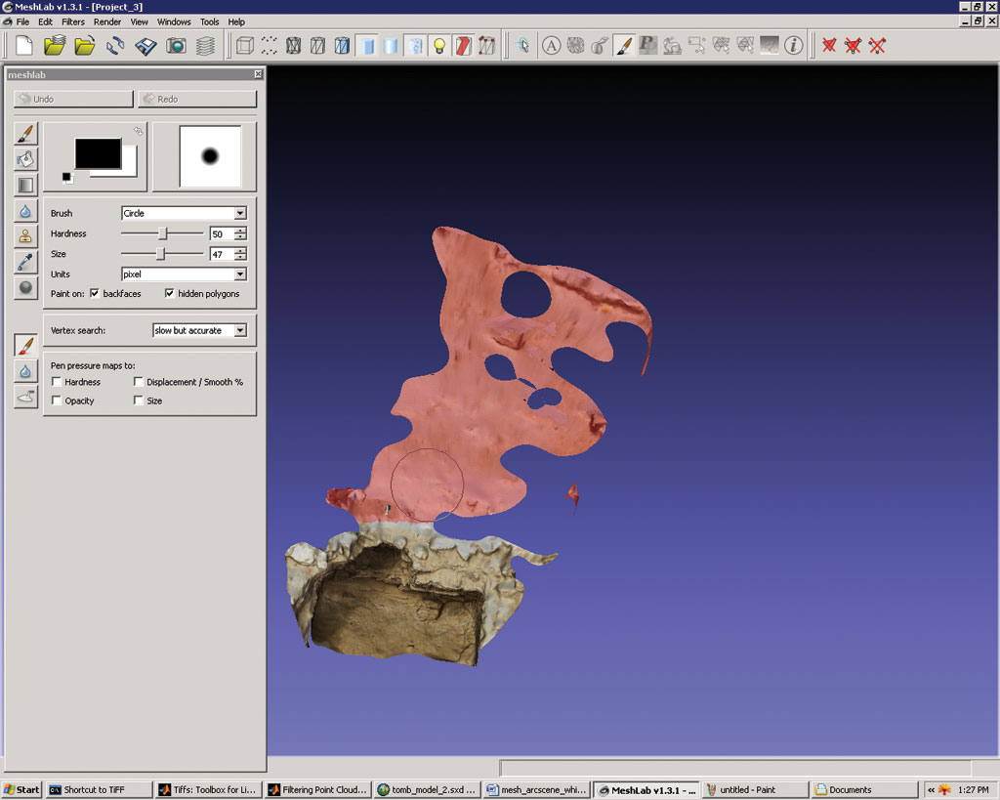Select the paint bucket fill tool
Image resolution: width=1000 pixels, height=800 pixels.
pos(25,159)
